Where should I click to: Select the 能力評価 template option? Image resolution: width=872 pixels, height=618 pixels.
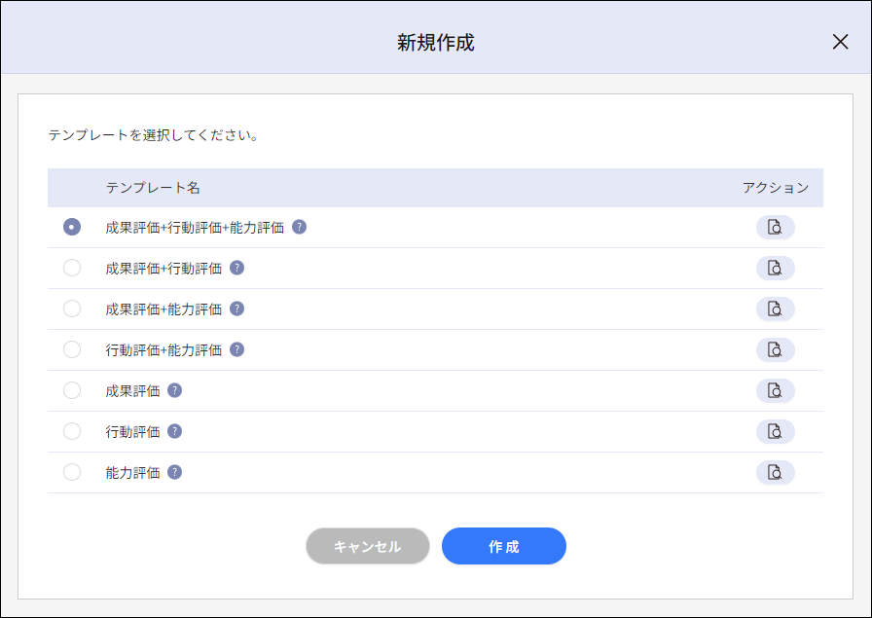(x=71, y=473)
